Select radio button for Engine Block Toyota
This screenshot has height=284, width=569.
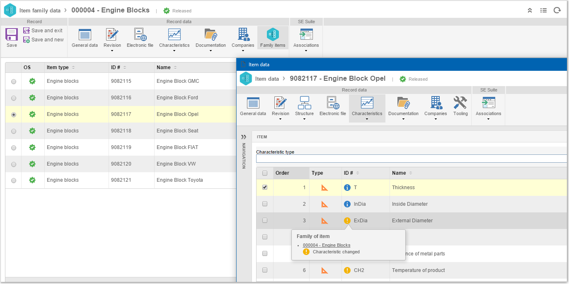tap(14, 181)
